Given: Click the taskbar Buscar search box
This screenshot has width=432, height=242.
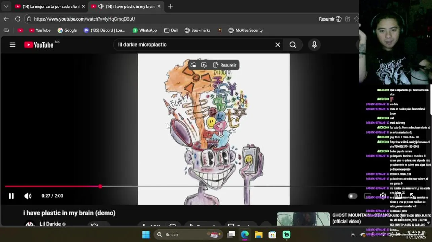Looking at the screenshot, I should [188, 235].
